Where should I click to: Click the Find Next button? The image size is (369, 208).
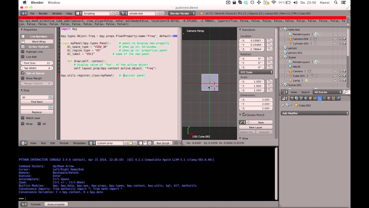click(37, 102)
